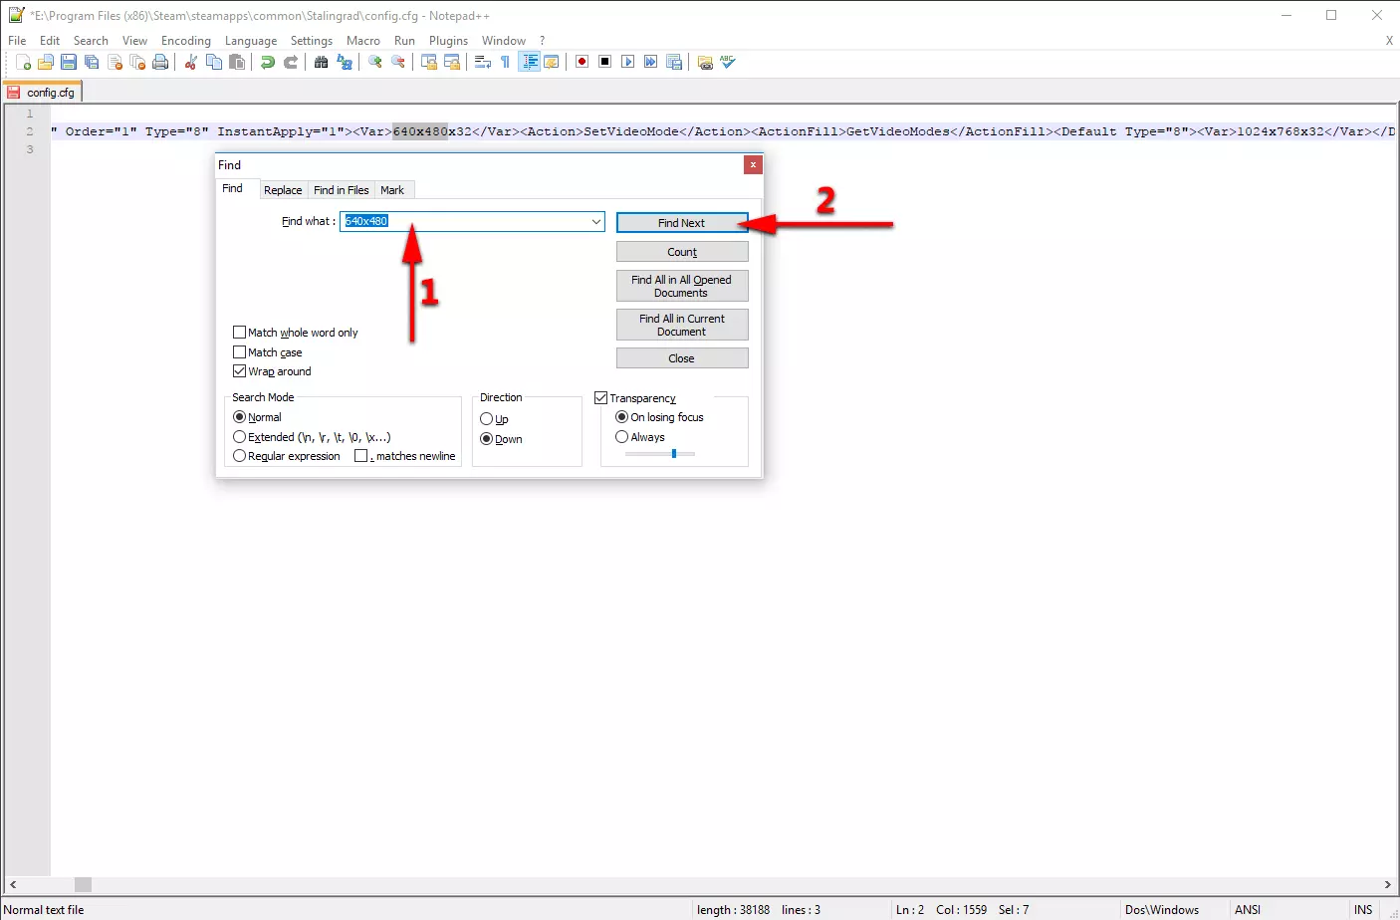Switch to the Mark tab
1400x920 pixels.
pyautogui.click(x=392, y=190)
